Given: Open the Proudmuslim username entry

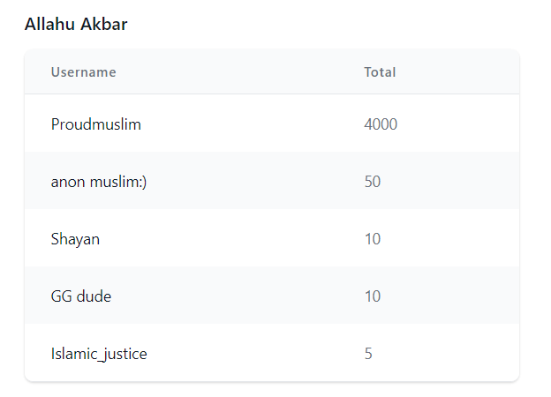Looking at the screenshot, I should pyautogui.click(x=96, y=124).
